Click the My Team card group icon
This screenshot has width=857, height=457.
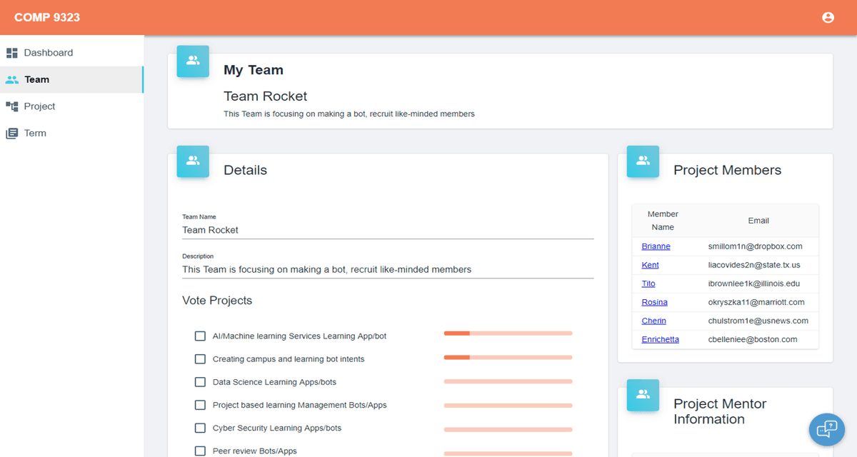coord(193,61)
